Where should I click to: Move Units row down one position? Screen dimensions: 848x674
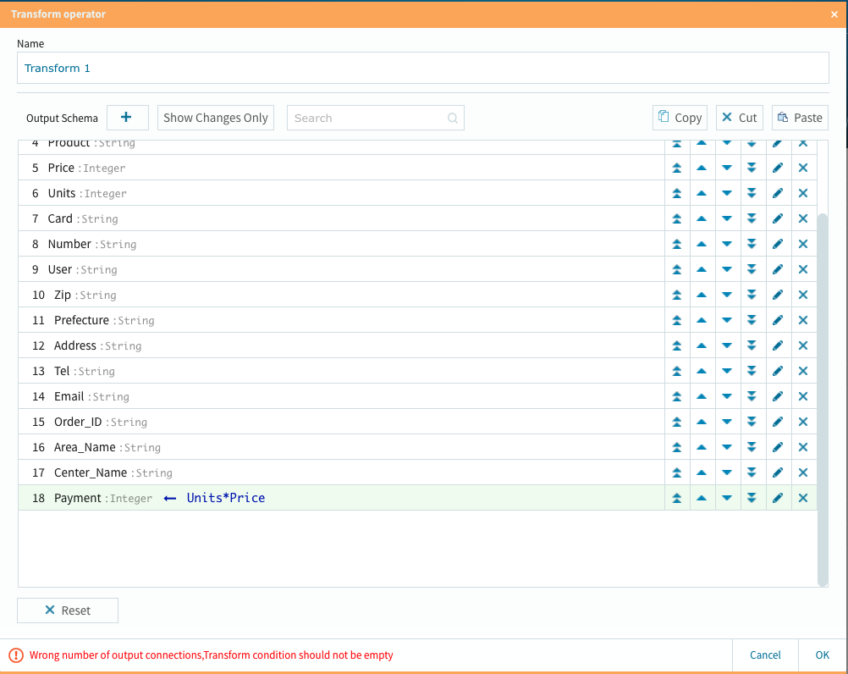click(727, 193)
